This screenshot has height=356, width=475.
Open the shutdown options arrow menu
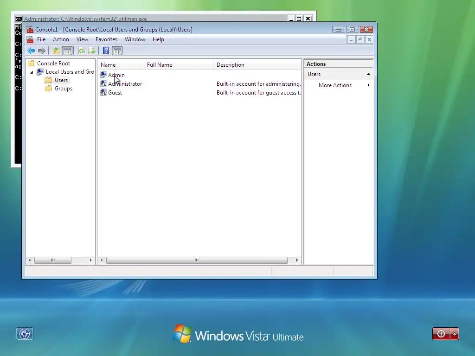tap(455, 334)
